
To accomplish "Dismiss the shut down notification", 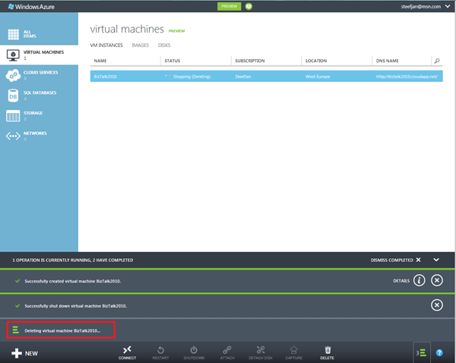I will click(x=437, y=305).
